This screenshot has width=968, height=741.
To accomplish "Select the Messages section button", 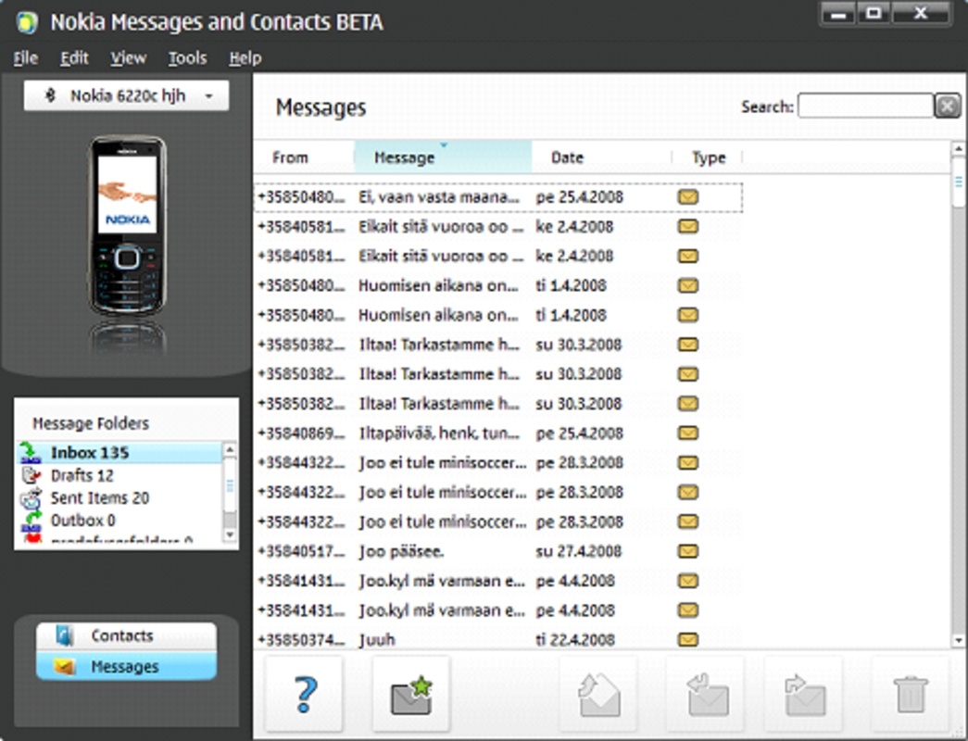I will pos(127,666).
